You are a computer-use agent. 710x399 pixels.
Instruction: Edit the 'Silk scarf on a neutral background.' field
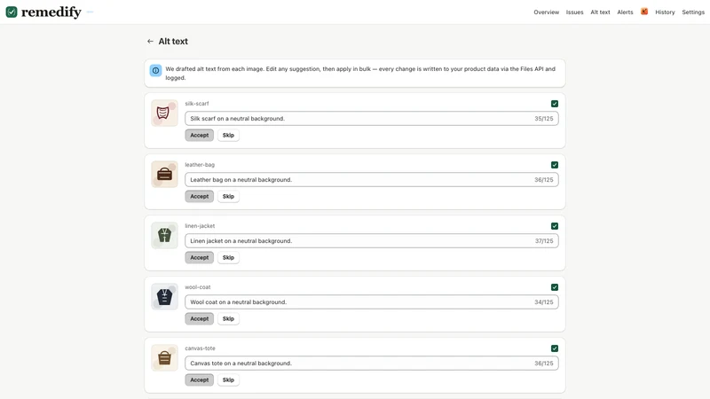point(371,119)
